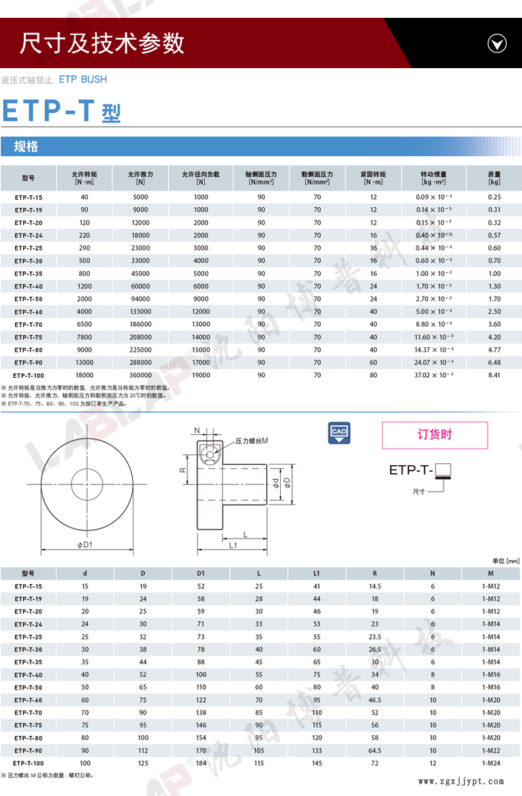Viewport: 522px width, 796px height.
Task: Select the size box after ETP-T-
Action: [x=443, y=470]
